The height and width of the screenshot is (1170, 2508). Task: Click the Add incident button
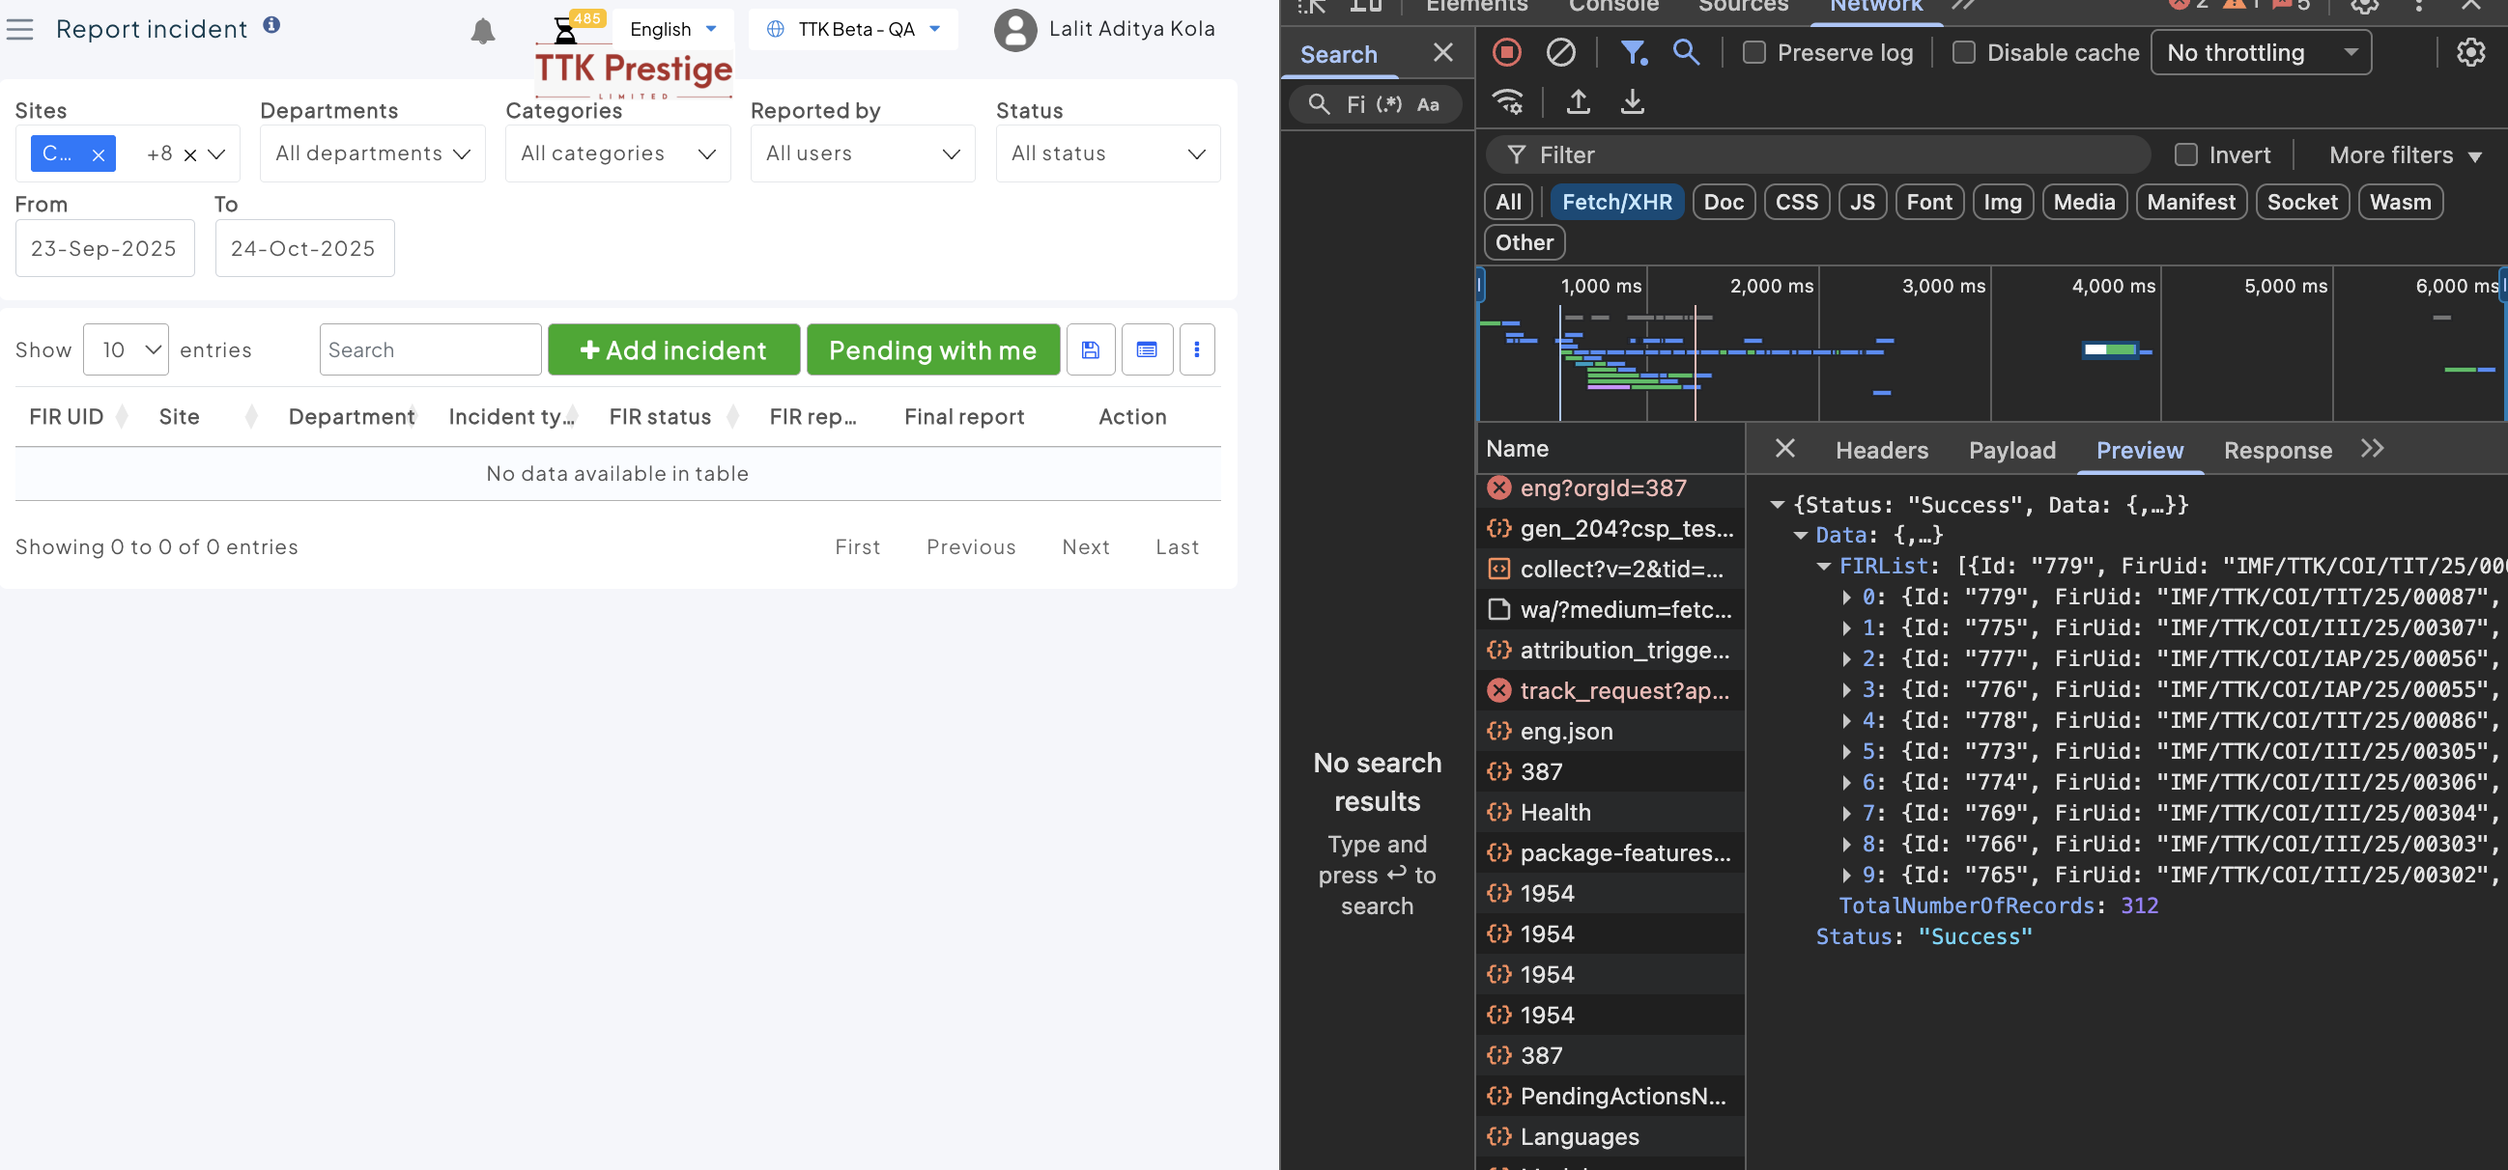(673, 350)
